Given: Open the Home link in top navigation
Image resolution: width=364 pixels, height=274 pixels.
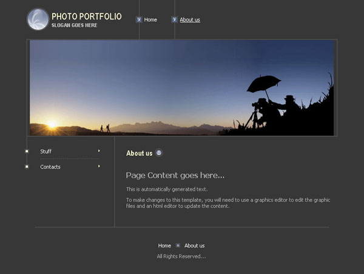Looking at the screenshot, I should pyautogui.click(x=150, y=20).
